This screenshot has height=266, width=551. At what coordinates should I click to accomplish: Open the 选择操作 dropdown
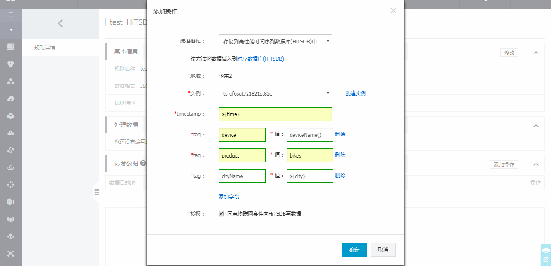point(275,41)
